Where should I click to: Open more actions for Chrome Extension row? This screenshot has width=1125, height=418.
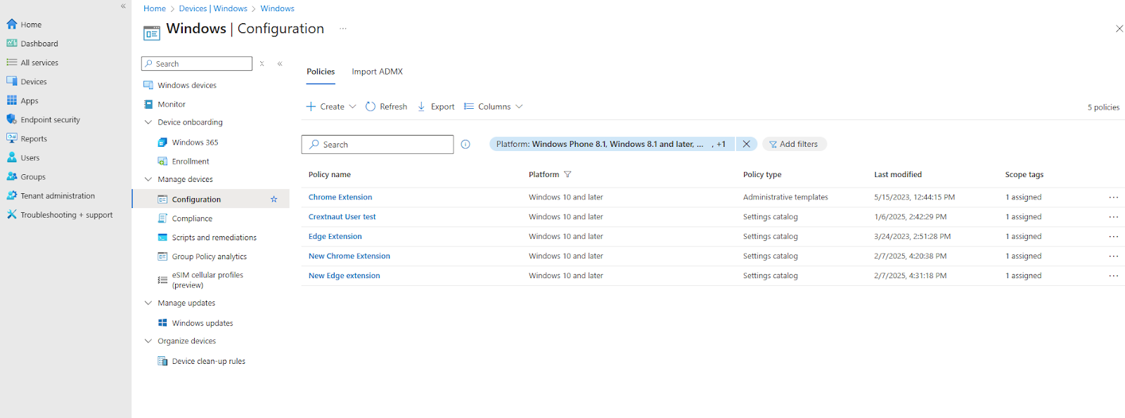tap(1114, 197)
